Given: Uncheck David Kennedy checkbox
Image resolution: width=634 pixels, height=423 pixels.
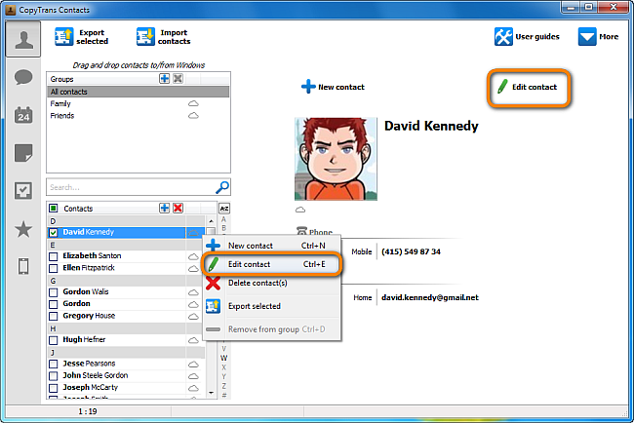Looking at the screenshot, I should [53, 233].
